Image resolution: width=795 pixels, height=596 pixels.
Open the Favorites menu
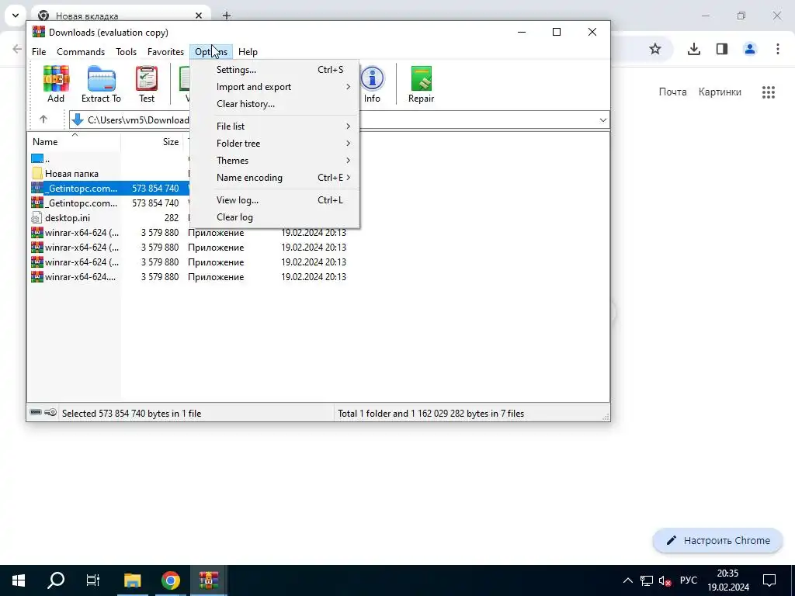[165, 52]
